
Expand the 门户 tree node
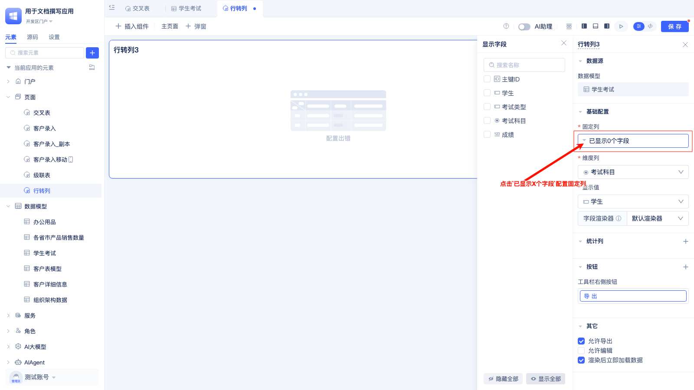pyautogui.click(x=8, y=81)
